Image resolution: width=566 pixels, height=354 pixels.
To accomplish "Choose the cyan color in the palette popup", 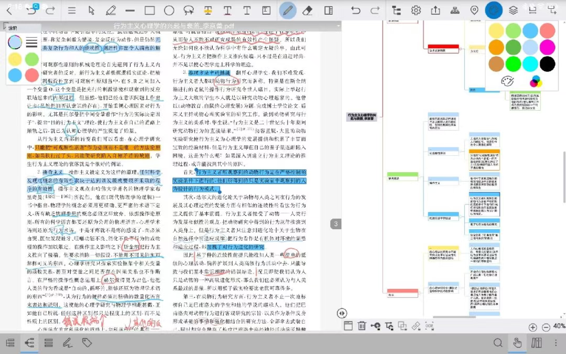I will pos(530,64).
